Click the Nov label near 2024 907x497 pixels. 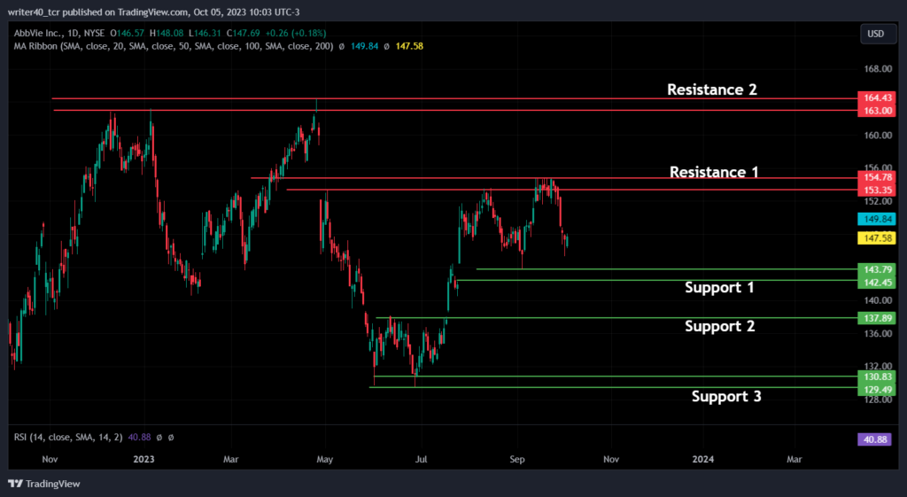(611, 460)
